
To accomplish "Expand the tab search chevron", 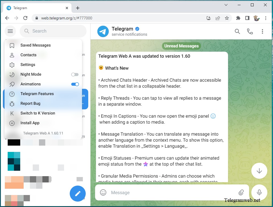I will click(226, 5).
